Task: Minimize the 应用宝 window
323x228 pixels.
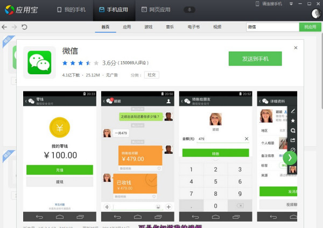Action: (x=300, y=4)
